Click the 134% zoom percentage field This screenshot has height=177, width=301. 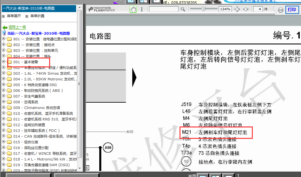225,9
